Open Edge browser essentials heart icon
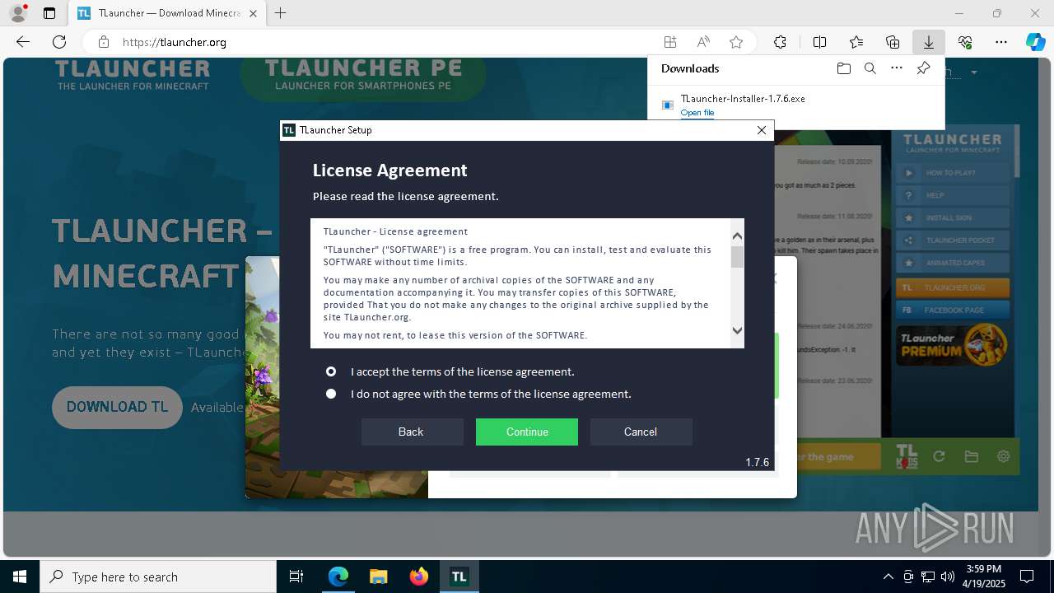This screenshot has width=1054, height=593. (965, 42)
